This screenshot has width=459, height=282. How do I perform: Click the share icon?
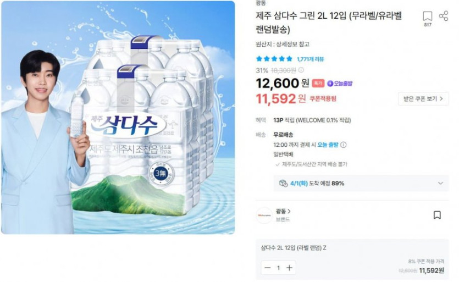pos(444,15)
